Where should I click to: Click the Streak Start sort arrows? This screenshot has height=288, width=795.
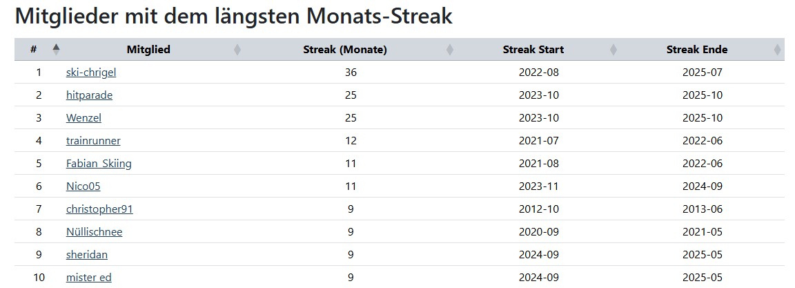(614, 50)
